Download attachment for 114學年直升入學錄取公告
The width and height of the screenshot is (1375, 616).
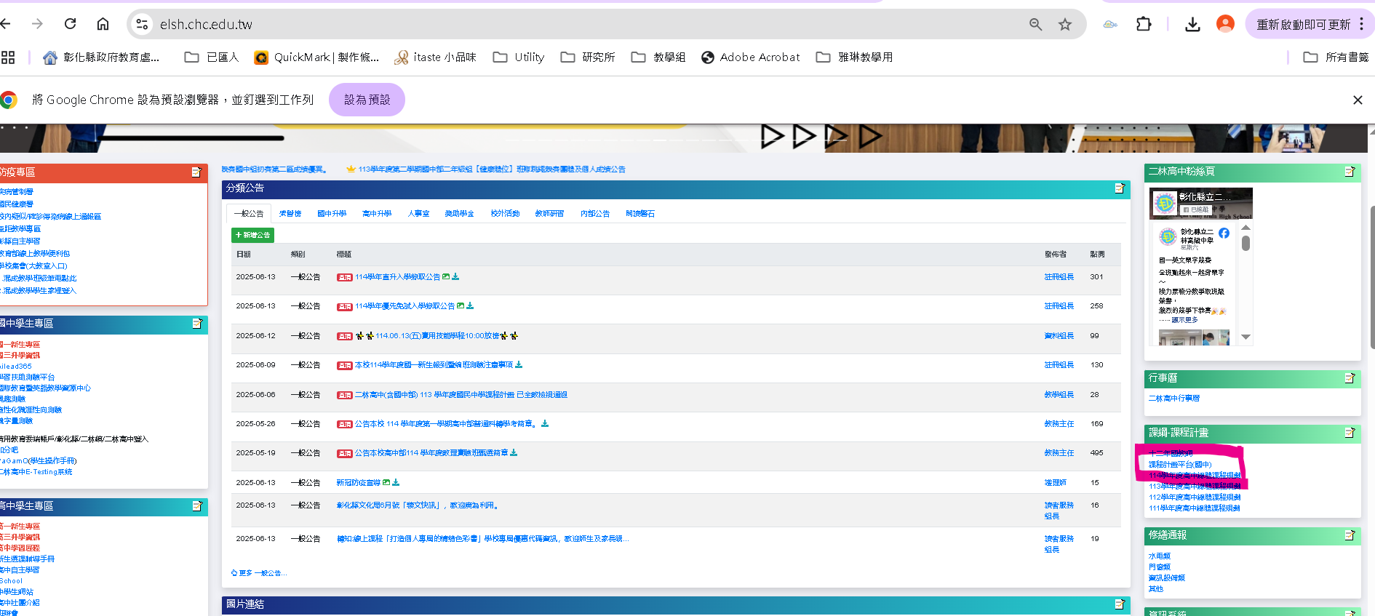pyautogui.click(x=456, y=277)
